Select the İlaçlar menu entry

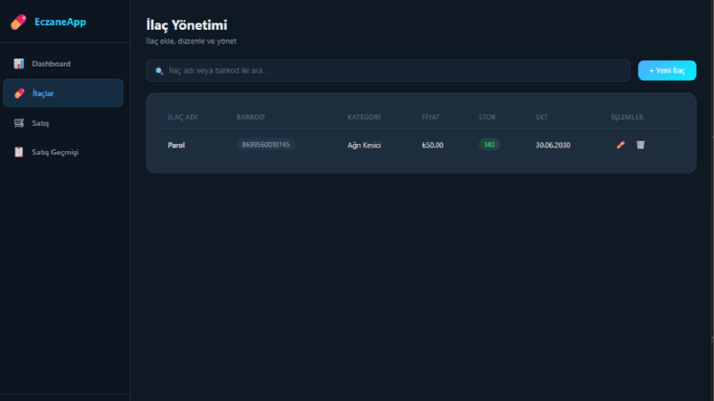tap(63, 94)
